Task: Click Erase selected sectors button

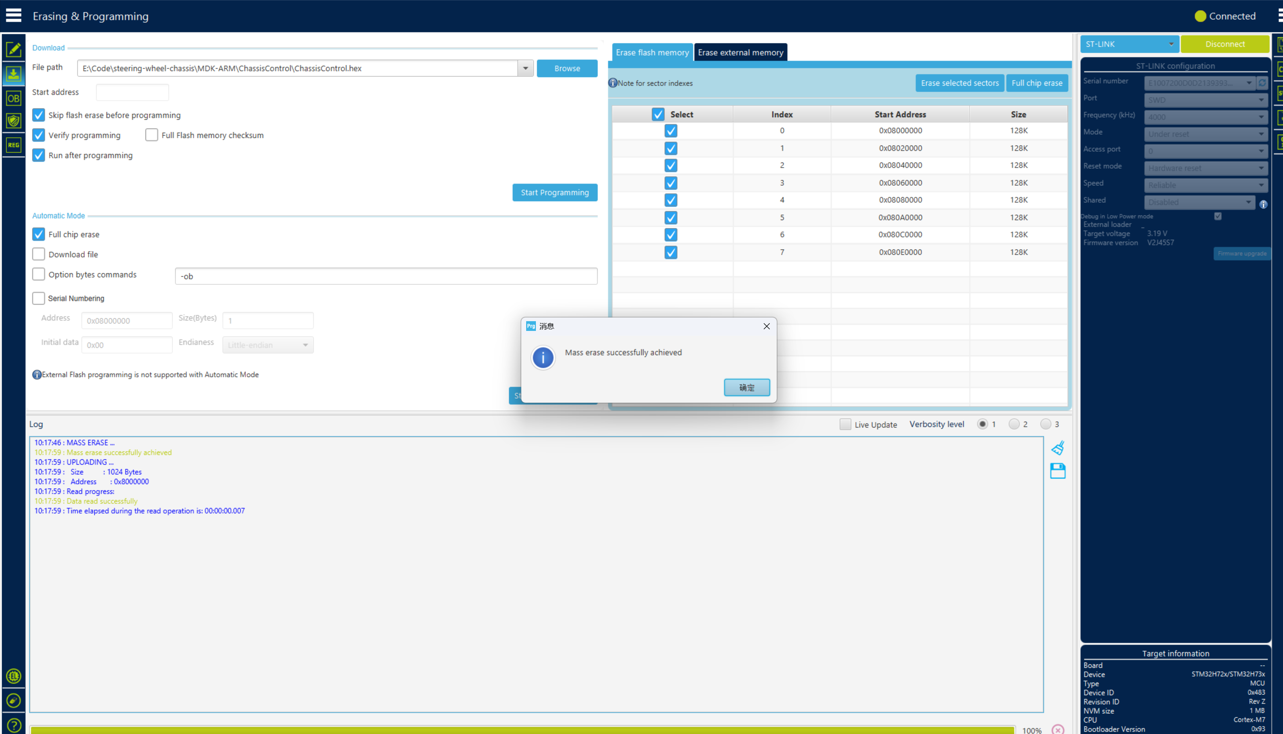Action: (x=960, y=83)
